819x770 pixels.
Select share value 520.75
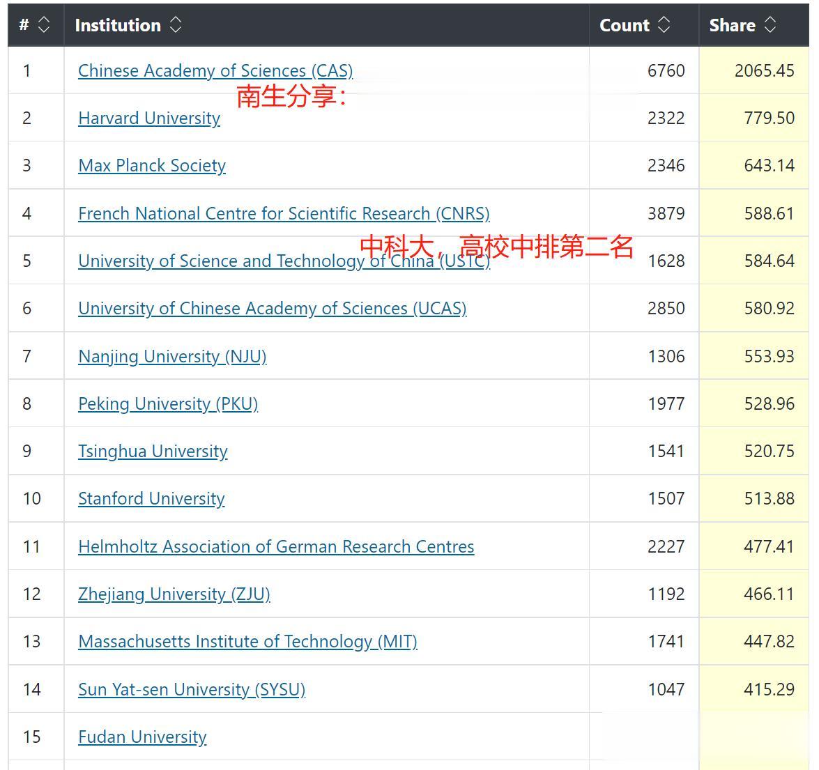[x=770, y=451]
